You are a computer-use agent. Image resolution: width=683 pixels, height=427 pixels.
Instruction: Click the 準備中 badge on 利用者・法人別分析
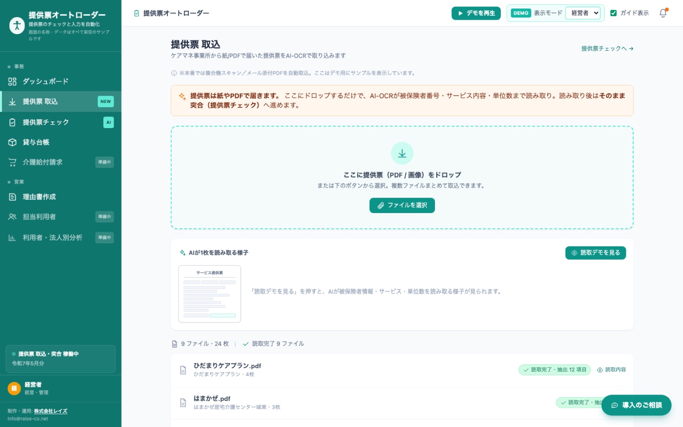[105, 238]
